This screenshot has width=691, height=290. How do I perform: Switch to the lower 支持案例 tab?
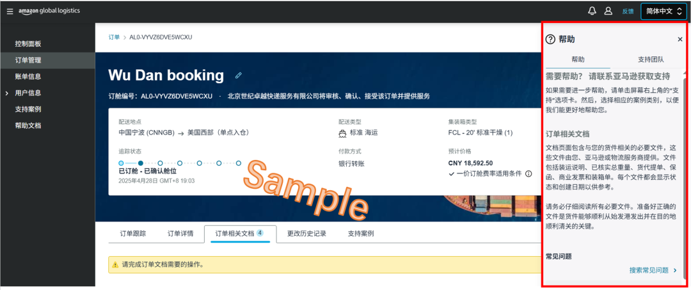coord(361,234)
